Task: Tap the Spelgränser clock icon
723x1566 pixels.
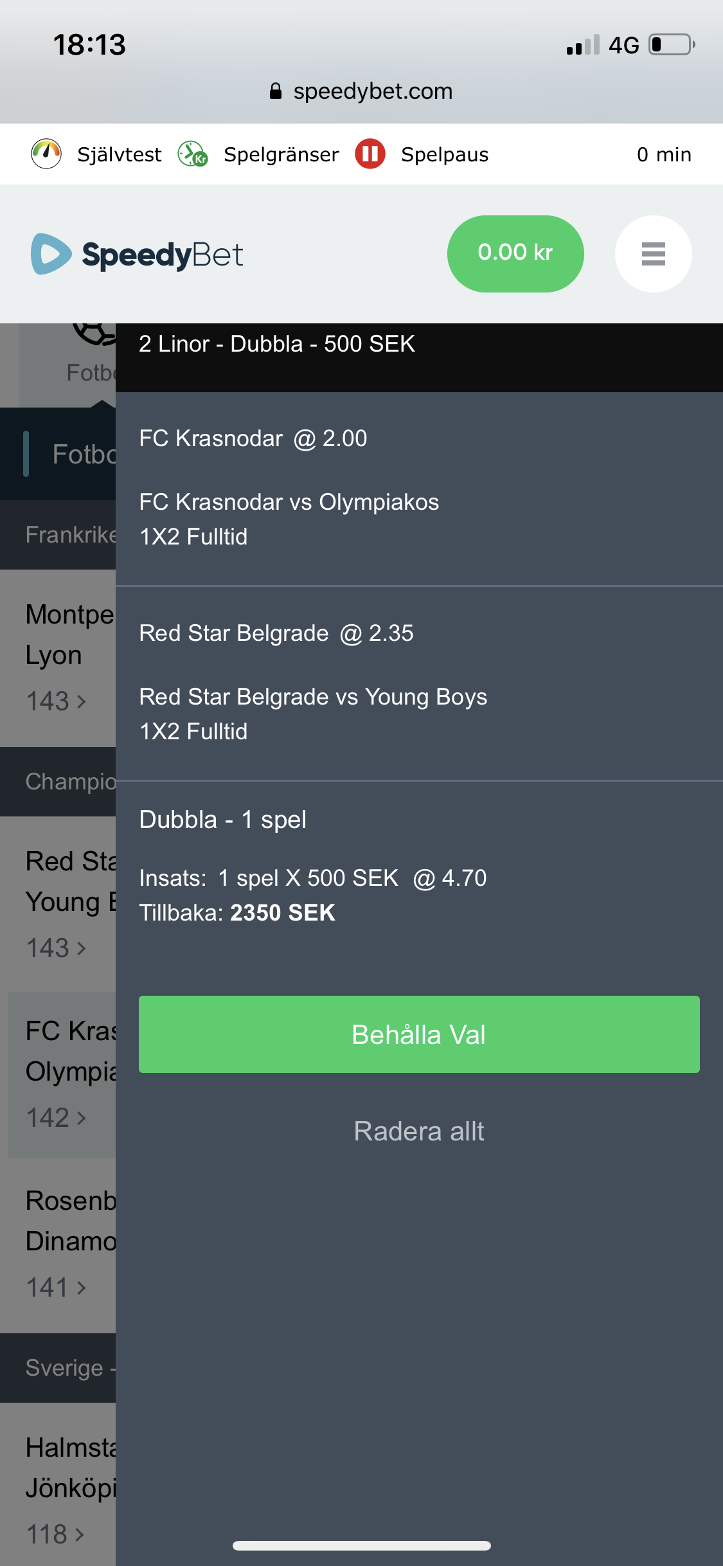Action: [193, 154]
